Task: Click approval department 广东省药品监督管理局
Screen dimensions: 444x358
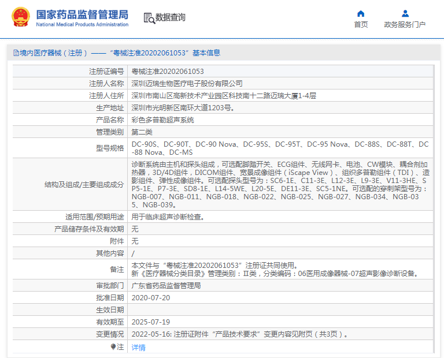Action: (166, 286)
